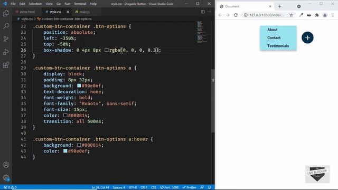Viewport: 338px width, 190px height.
Task: Select the style.css editor tab
Action: [55, 12]
